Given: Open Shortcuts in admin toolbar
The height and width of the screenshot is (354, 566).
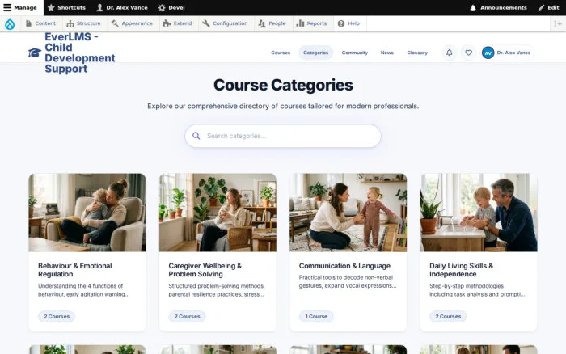Looking at the screenshot, I should pos(66,7).
